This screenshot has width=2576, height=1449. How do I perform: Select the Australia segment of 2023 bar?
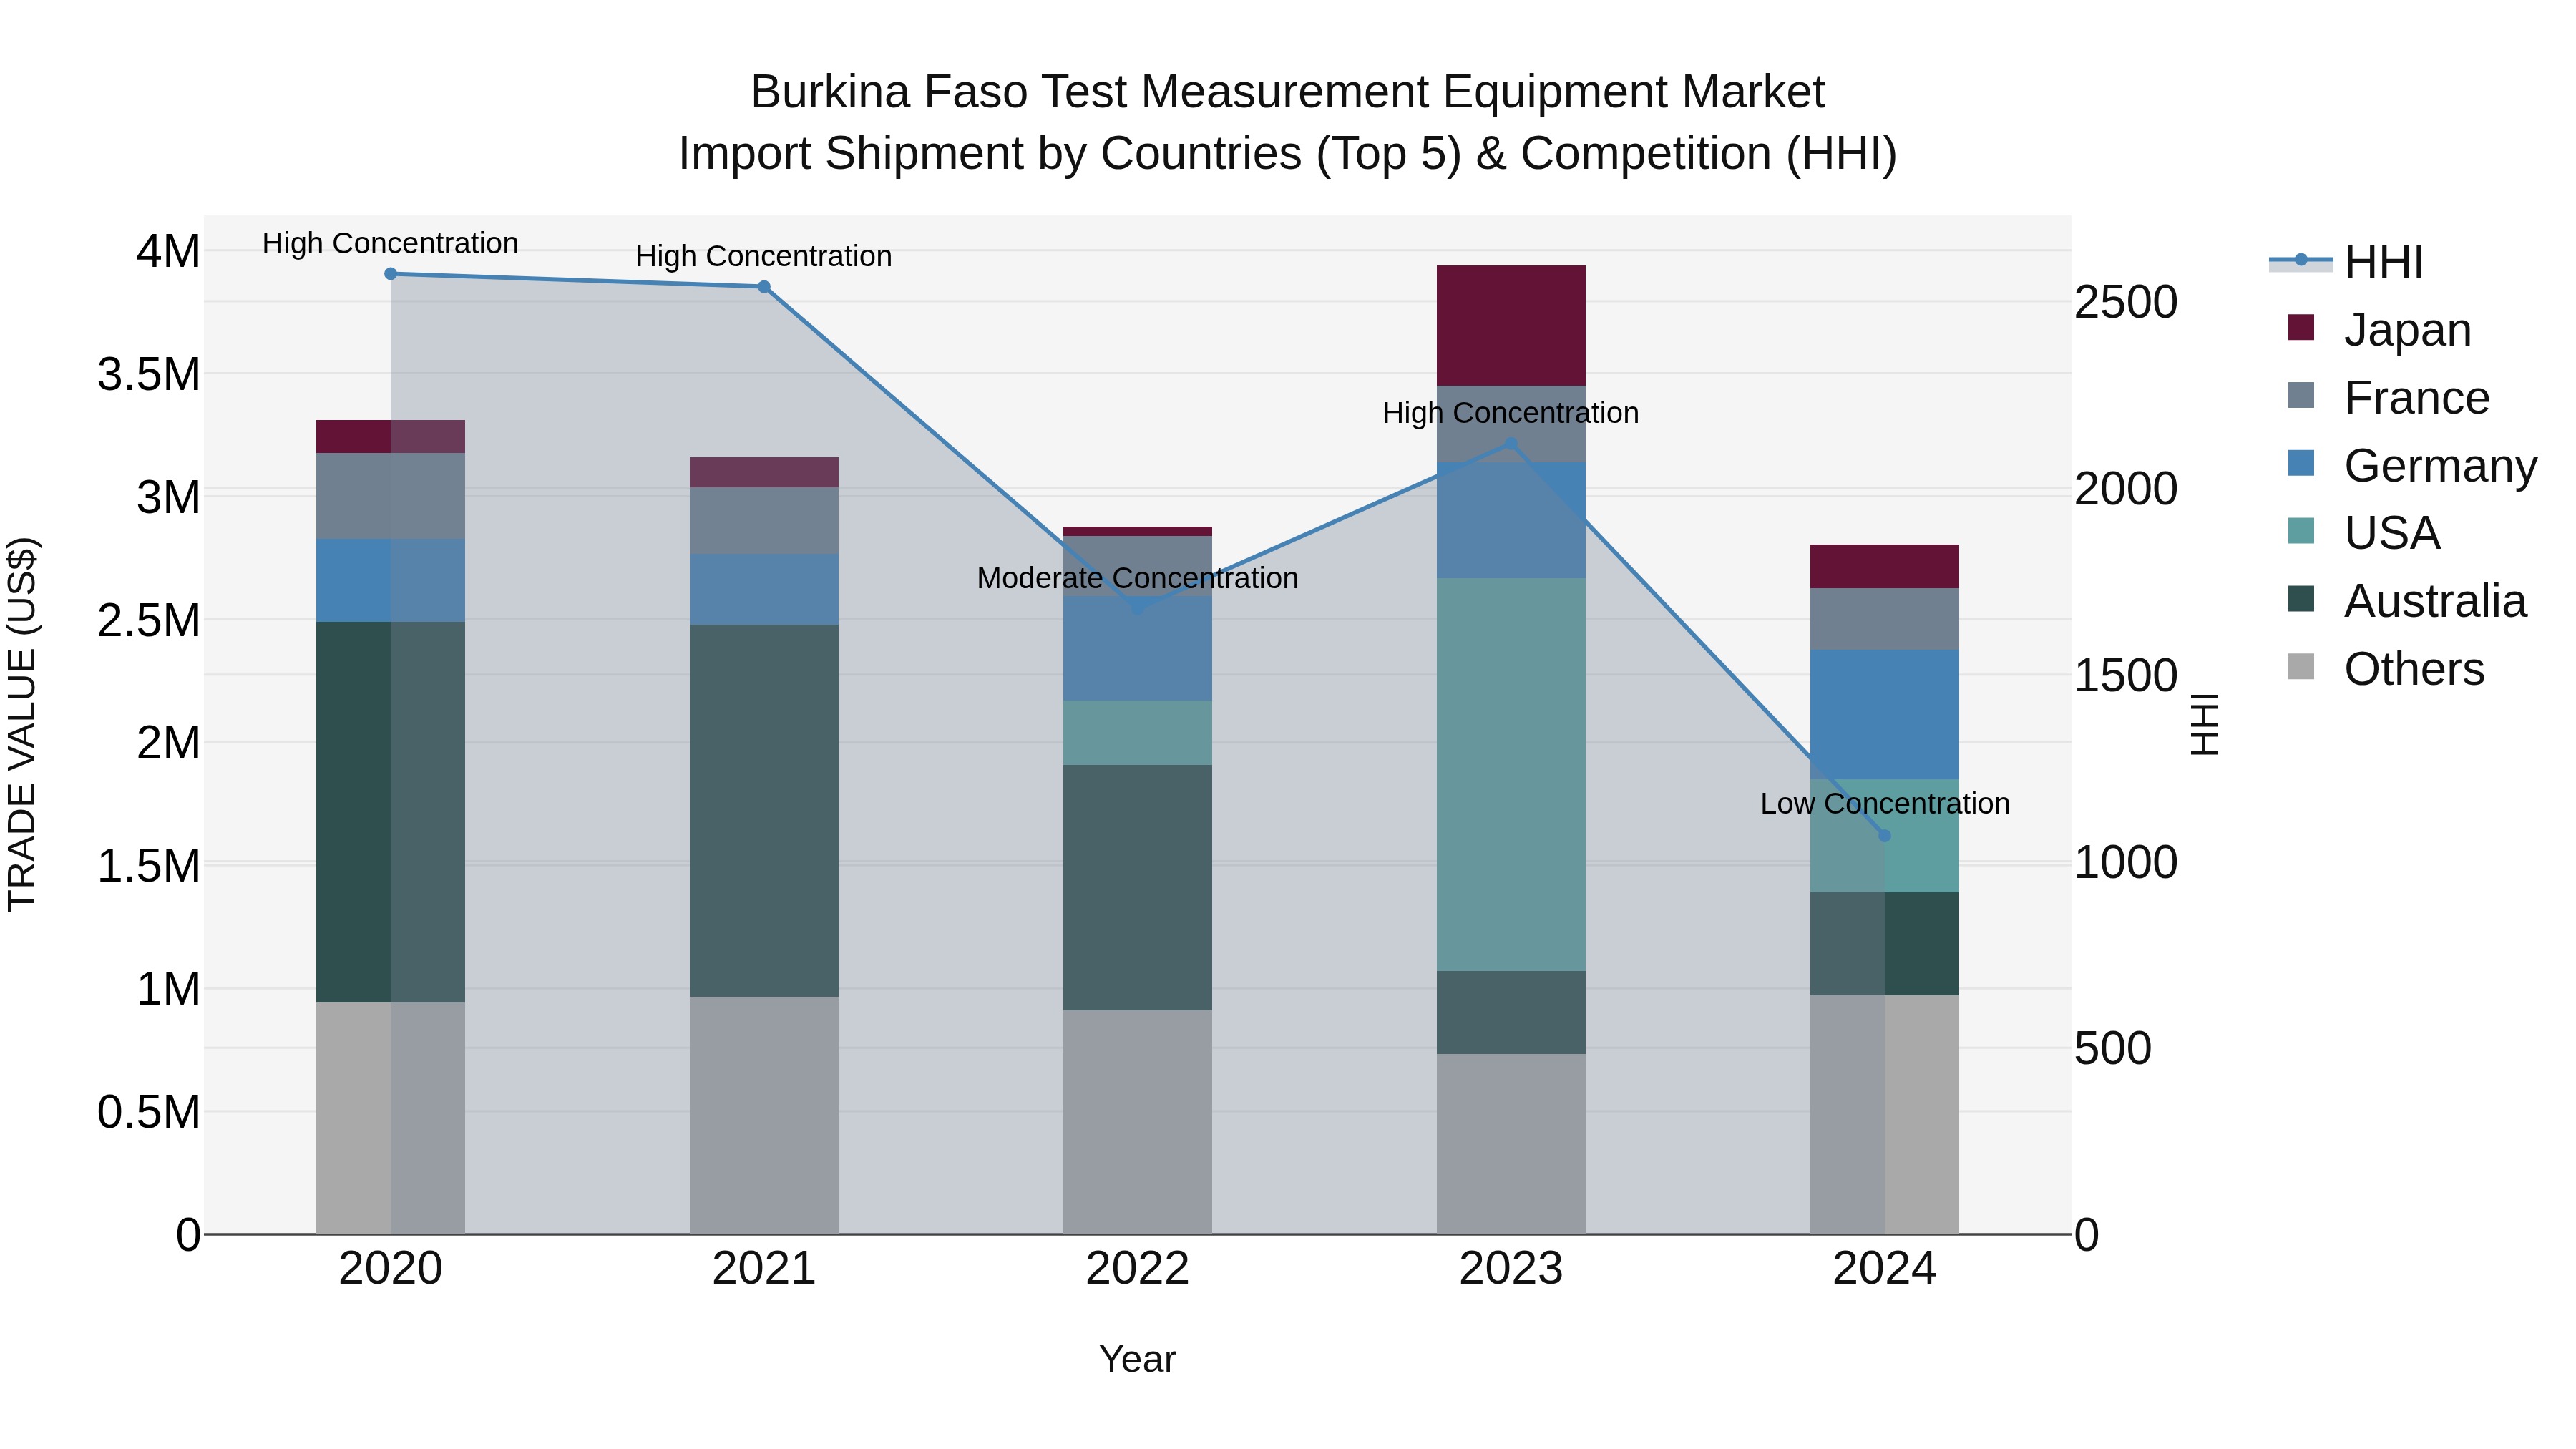1511,1012
